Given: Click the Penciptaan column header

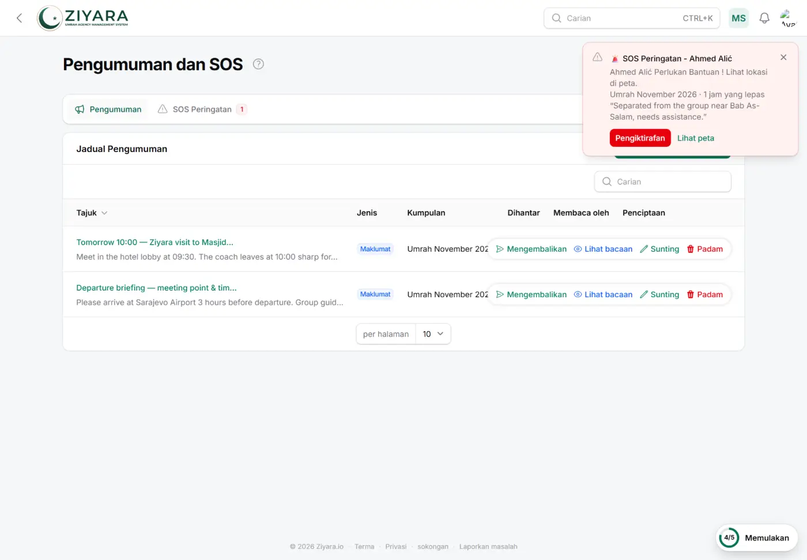Looking at the screenshot, I should coord(644,213).
